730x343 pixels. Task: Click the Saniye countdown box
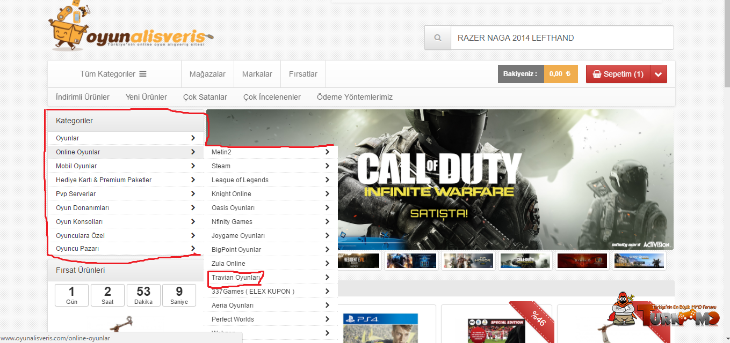[179, 295]
